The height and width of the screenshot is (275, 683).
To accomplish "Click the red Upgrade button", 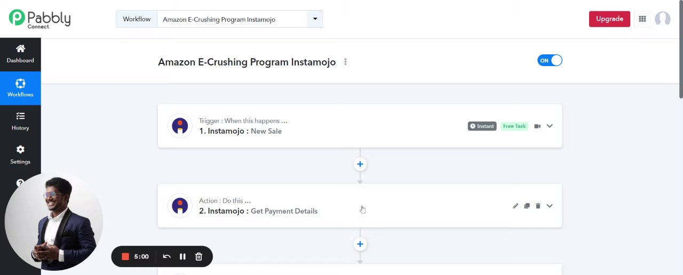I will coord(609,19).
